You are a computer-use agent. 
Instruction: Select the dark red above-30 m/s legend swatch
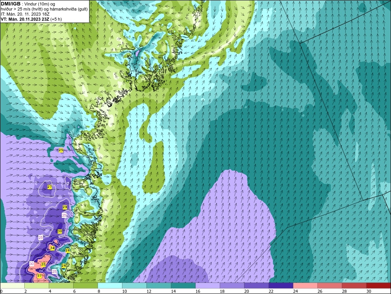pos(379,285)
